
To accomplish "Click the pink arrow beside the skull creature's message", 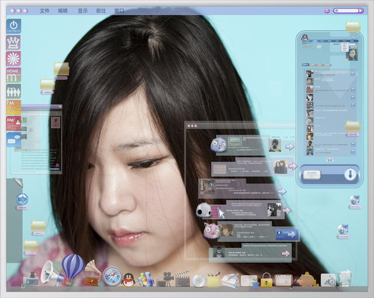I will (287, 210).
